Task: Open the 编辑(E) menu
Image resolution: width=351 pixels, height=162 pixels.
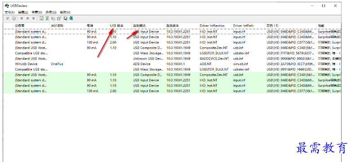Action: pos(23,12)
